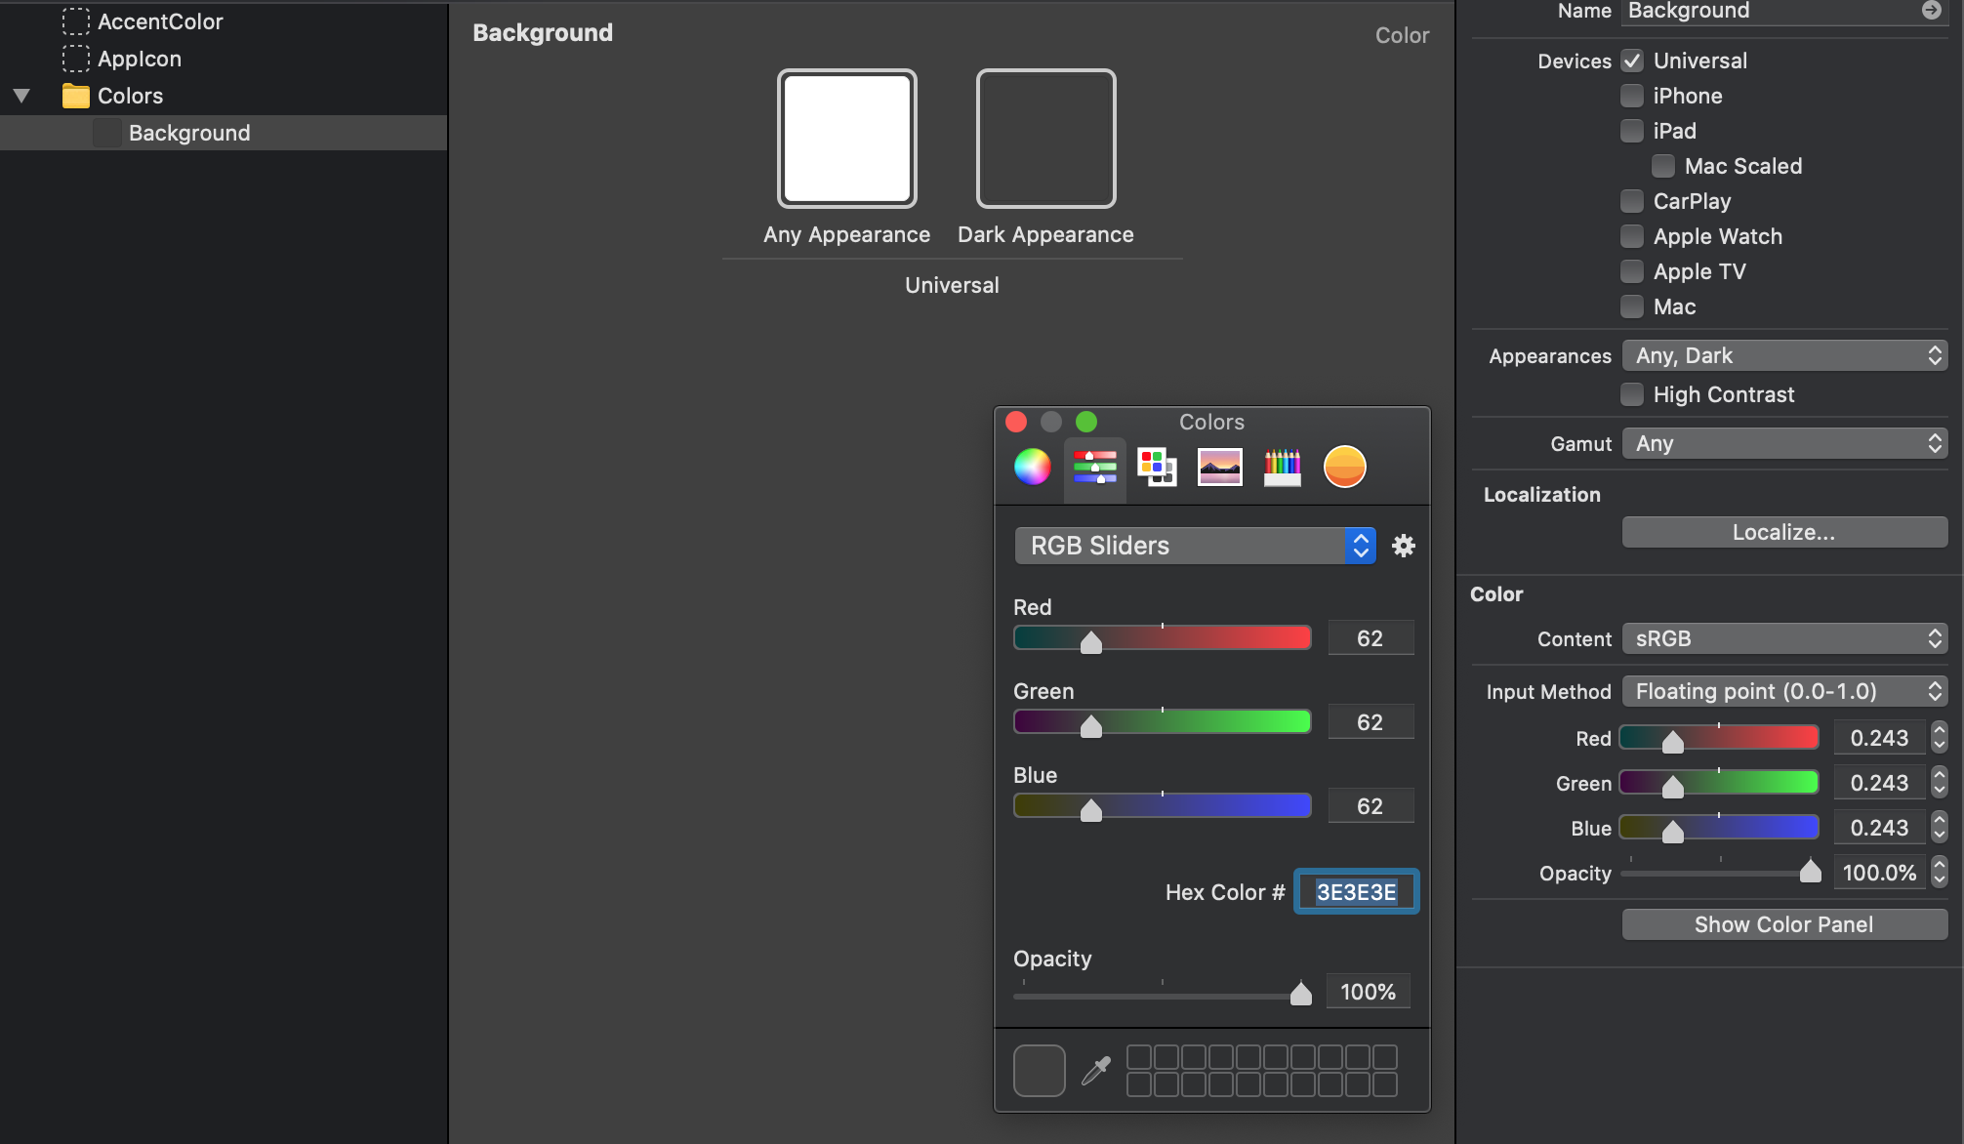Open the image palettes picker tab
1964x1144 pixels.
click(x=1219, y=468)
